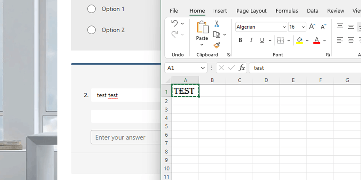Select cell A1 containing TEST

point(185,91)
